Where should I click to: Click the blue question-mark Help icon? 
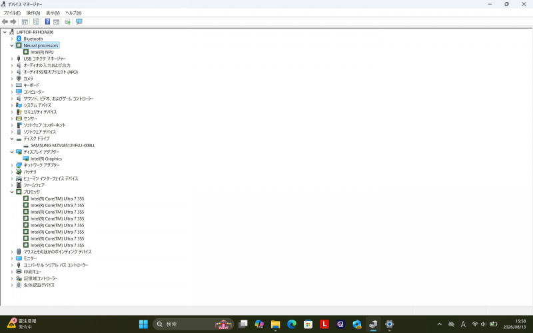pos(47,22)
